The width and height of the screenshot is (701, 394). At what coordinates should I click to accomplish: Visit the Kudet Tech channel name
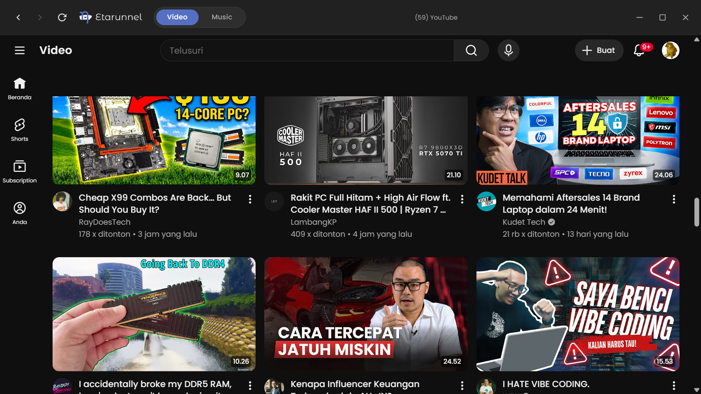(524, 222)
